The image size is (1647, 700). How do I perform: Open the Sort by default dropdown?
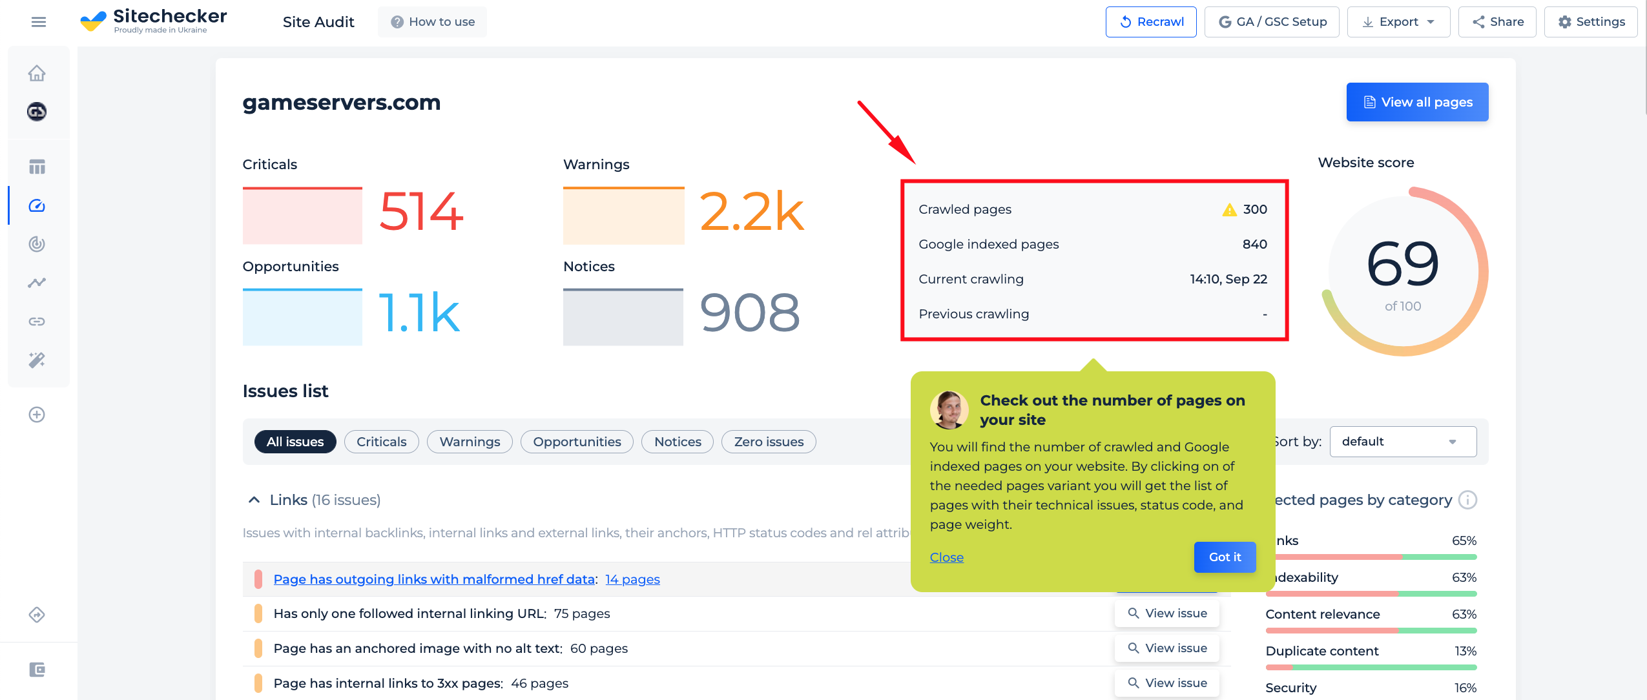1403,442
